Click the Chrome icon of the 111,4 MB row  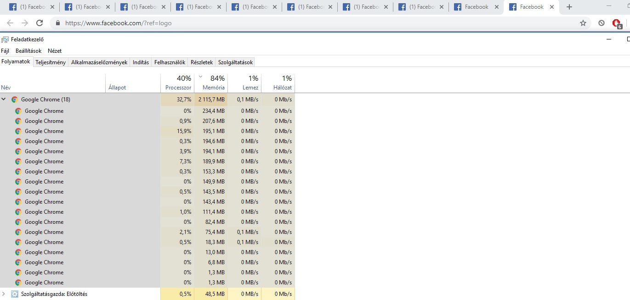[x=18, y=212]
